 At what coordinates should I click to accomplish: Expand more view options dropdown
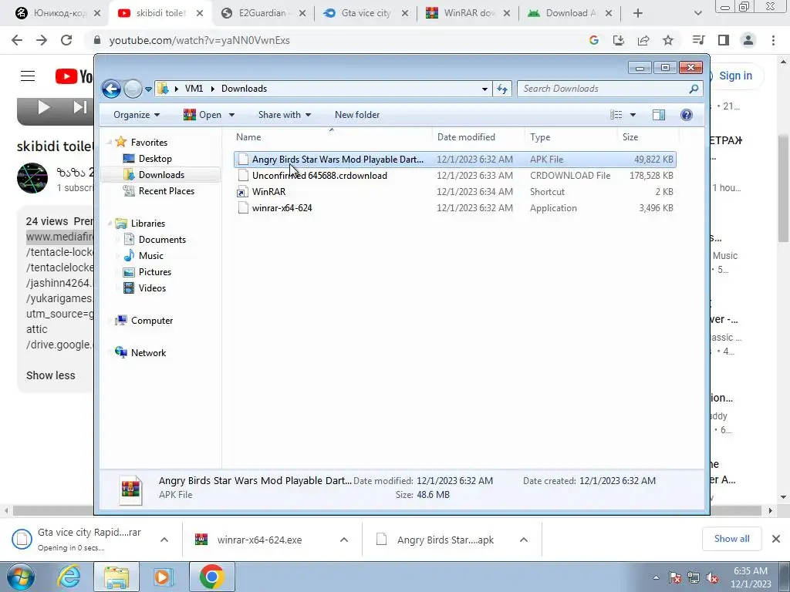point(633,115)
